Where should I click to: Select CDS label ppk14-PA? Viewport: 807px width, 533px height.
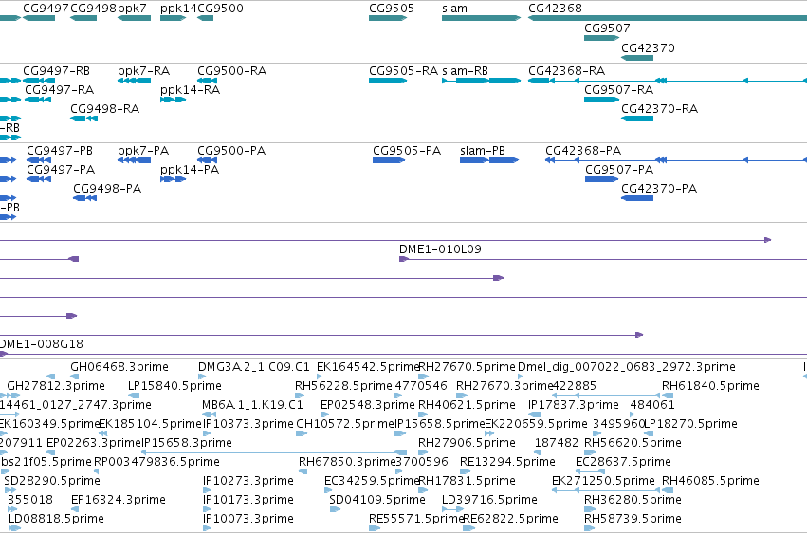coord(190,170)
